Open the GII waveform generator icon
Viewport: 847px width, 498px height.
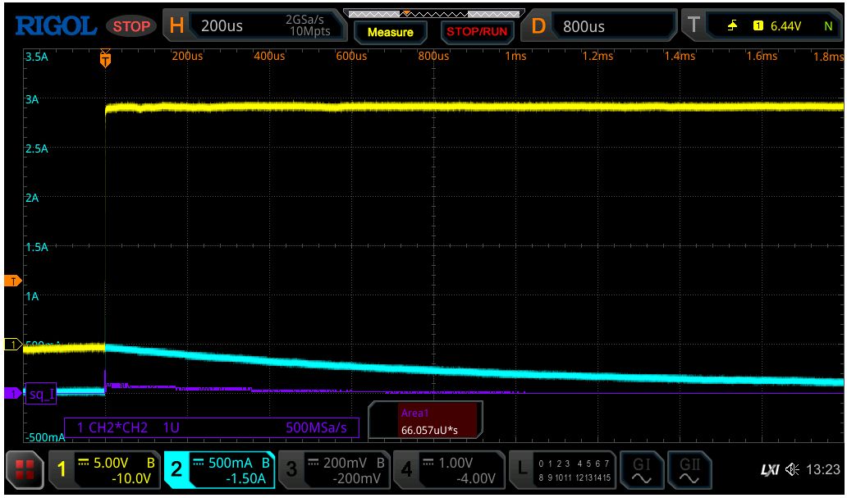click(x=689, y=470)
